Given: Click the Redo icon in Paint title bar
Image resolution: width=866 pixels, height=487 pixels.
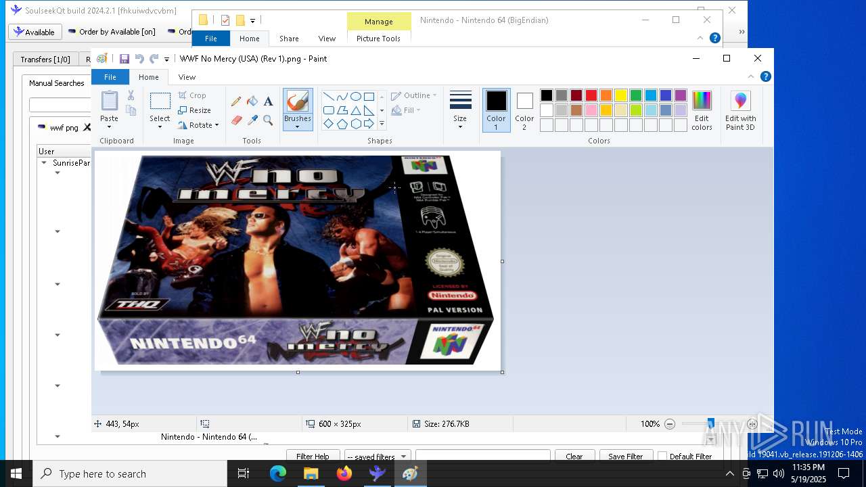Looking at the screenshot, I should click(154, 59).
